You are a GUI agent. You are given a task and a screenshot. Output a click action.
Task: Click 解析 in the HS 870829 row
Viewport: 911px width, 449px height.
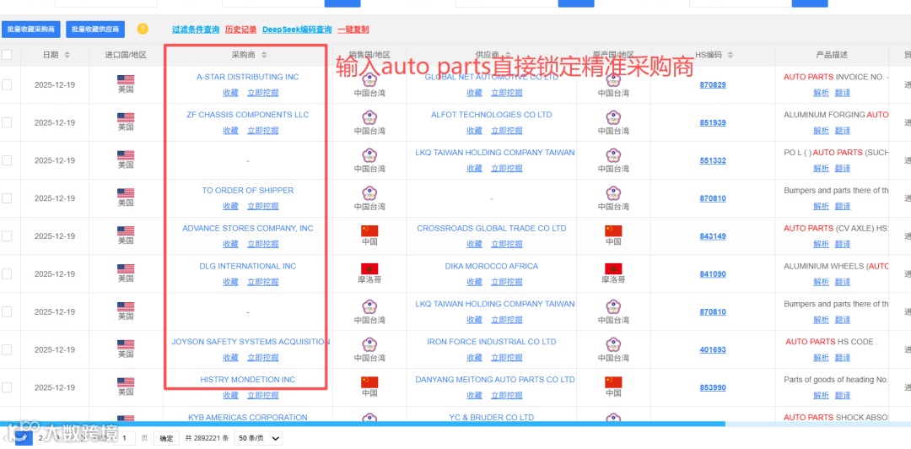(x=821, y=93)
